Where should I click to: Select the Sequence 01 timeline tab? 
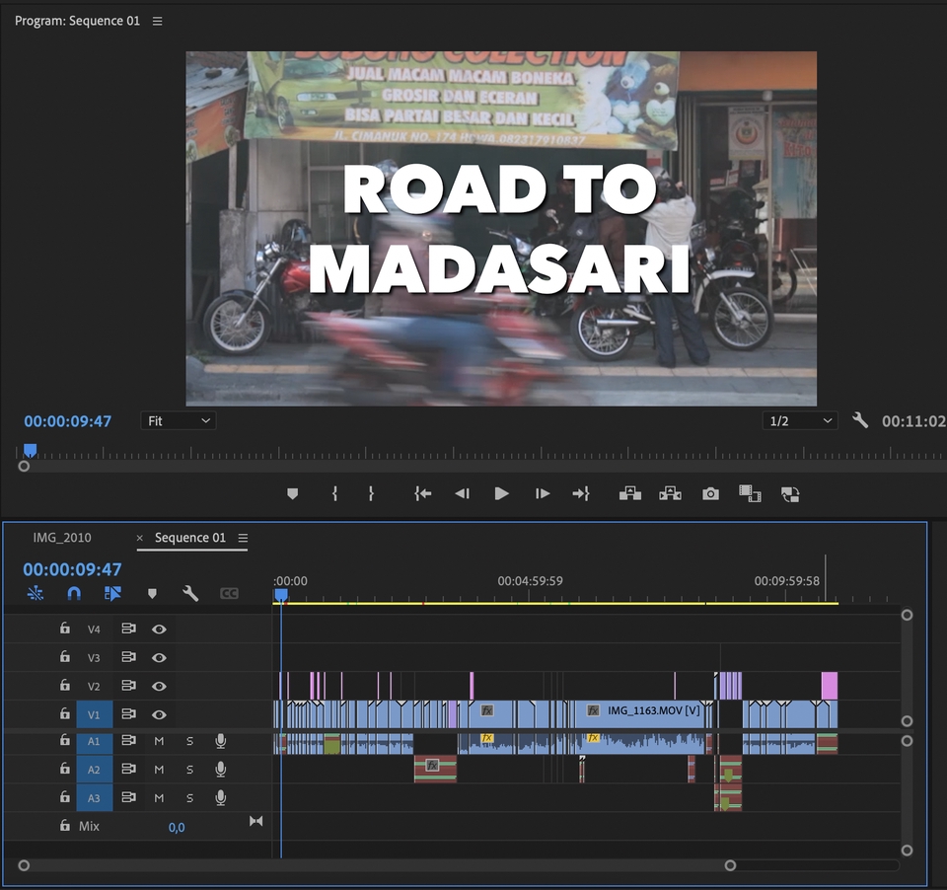point(190,538)
